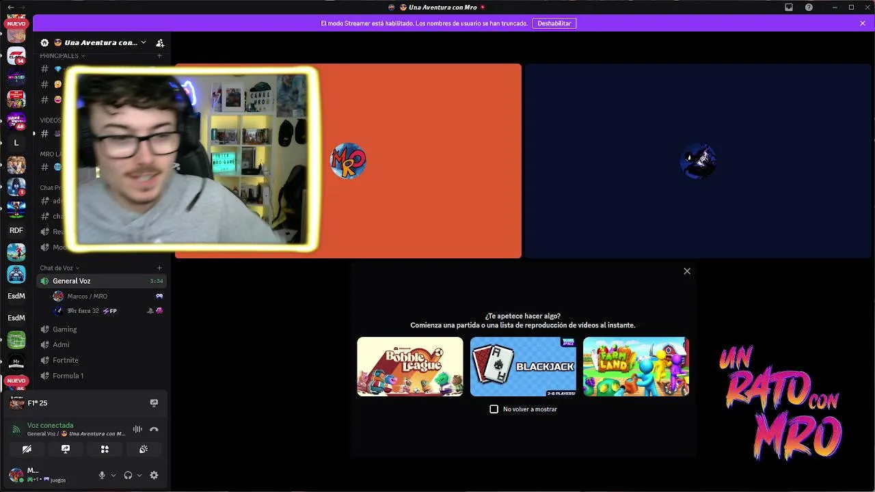
Task: Open the server name dropdown chevron
Action: point(143,42)
